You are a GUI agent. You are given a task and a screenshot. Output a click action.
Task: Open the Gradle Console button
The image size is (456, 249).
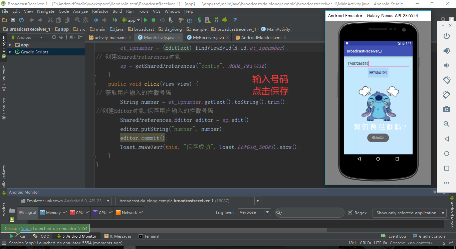point(429,236)
